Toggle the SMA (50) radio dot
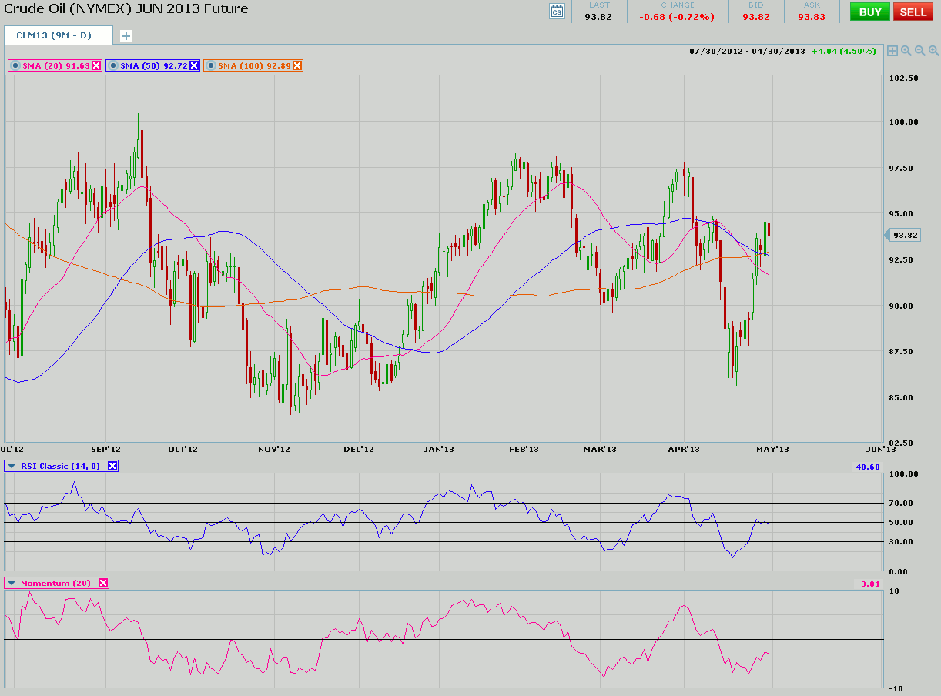The width and height of the screenshot is (941, 696). tap(113, 66)
